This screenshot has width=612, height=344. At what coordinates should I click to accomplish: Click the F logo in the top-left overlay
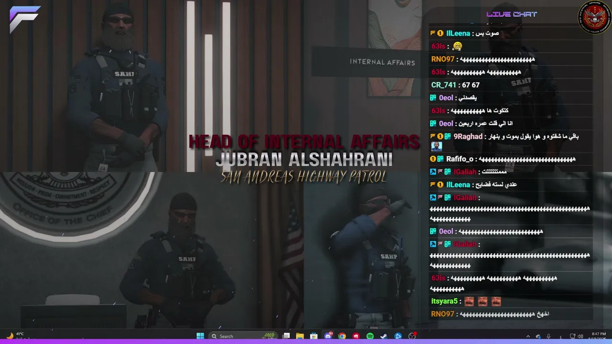[x=25, y=19]
